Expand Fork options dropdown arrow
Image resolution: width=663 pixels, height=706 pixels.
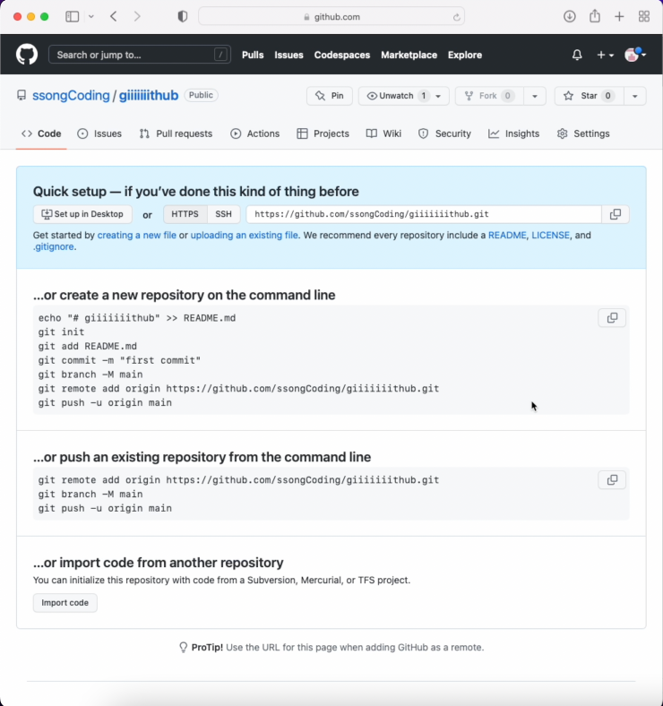pyautogui.click(x=535, y=96)
